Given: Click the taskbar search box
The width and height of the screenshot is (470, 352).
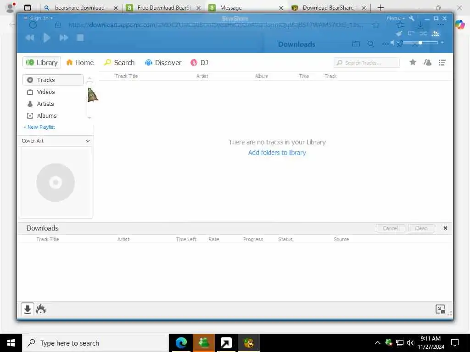Looking at the screenshot, I should click(x=95, y=343).
